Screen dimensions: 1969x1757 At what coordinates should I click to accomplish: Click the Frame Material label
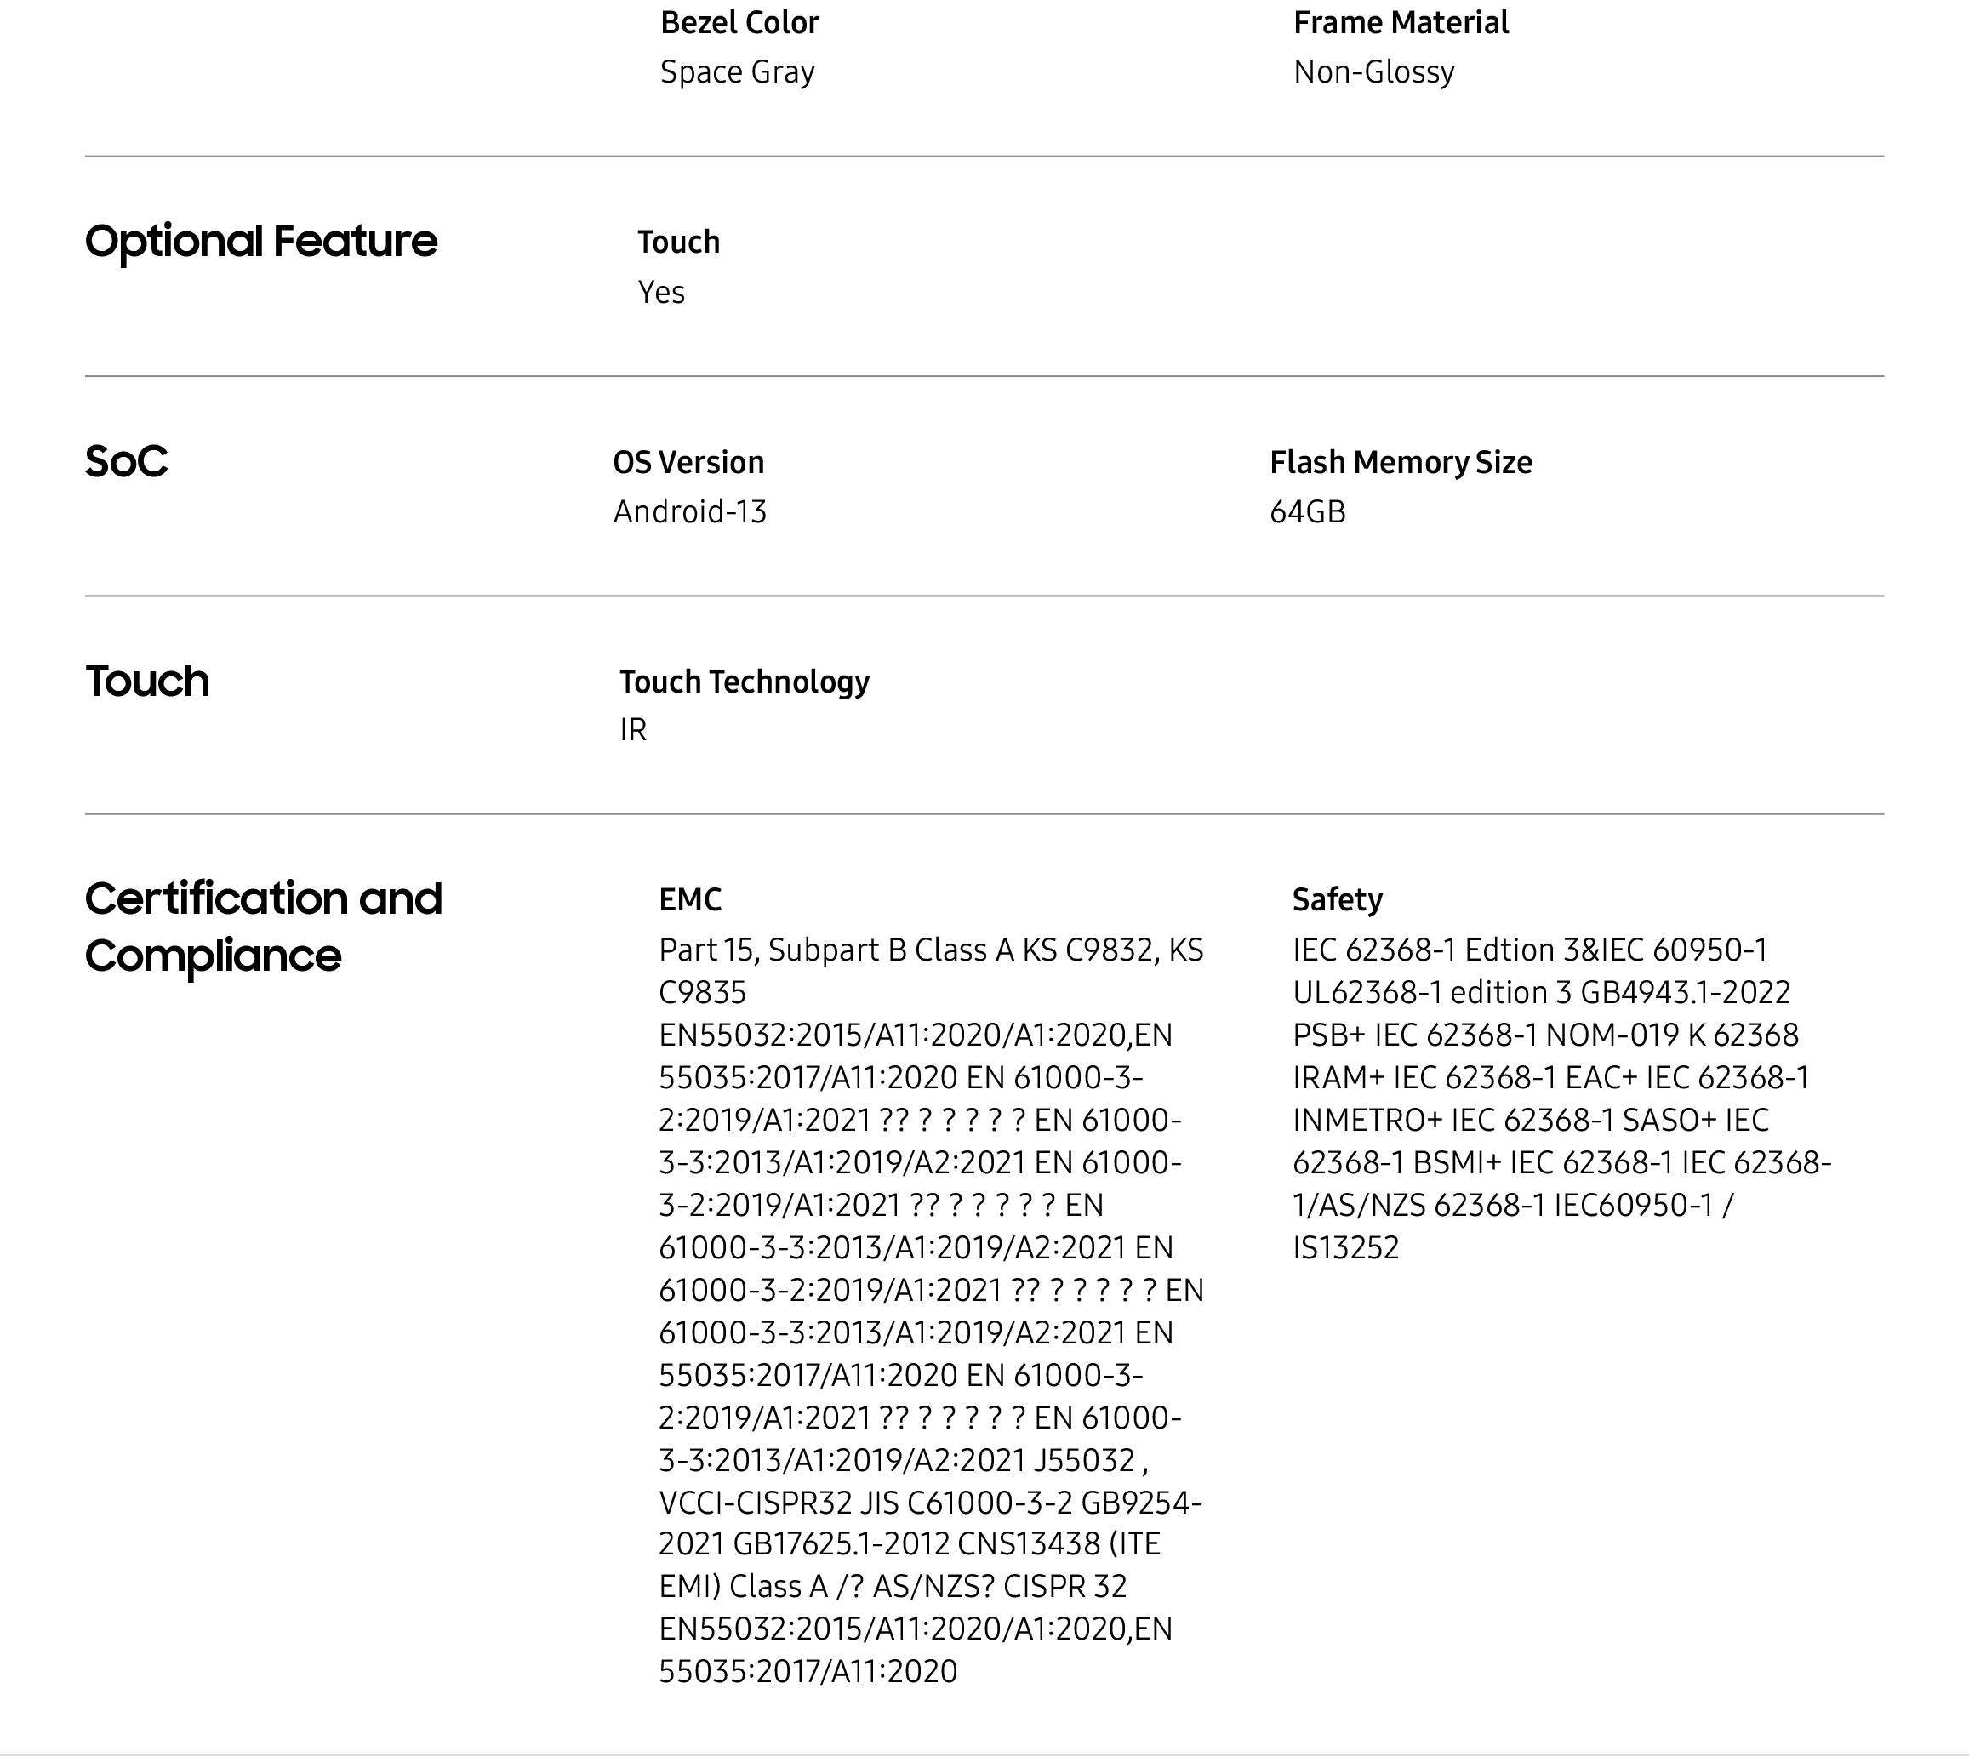1401,22
